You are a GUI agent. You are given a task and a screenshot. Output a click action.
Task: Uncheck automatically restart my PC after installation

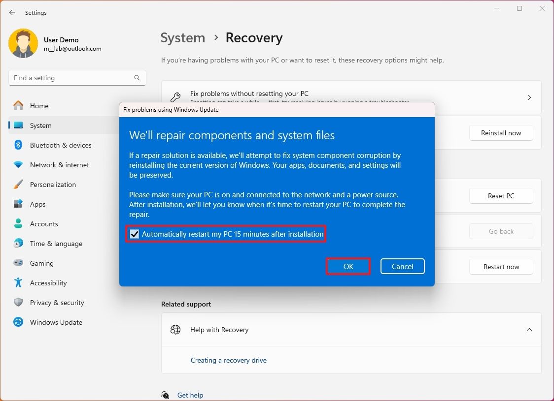pyautogui.click(x=135, y=234)
